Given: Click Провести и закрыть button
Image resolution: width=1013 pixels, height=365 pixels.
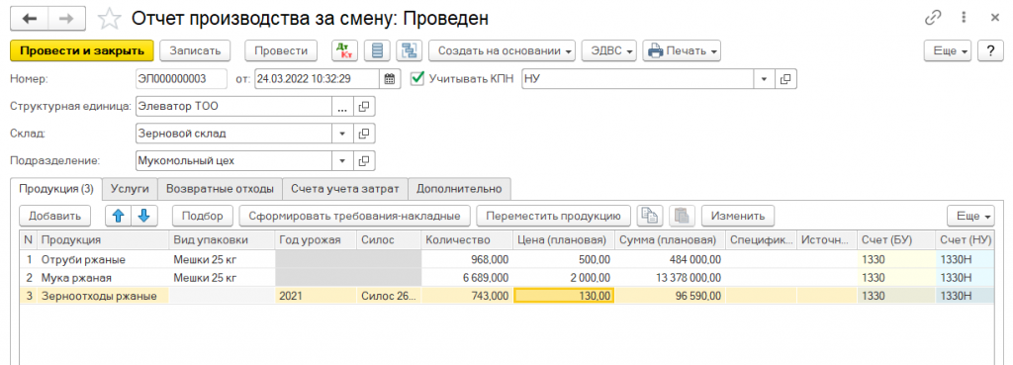Looking at the screenshot, I should tap(81, 50).
